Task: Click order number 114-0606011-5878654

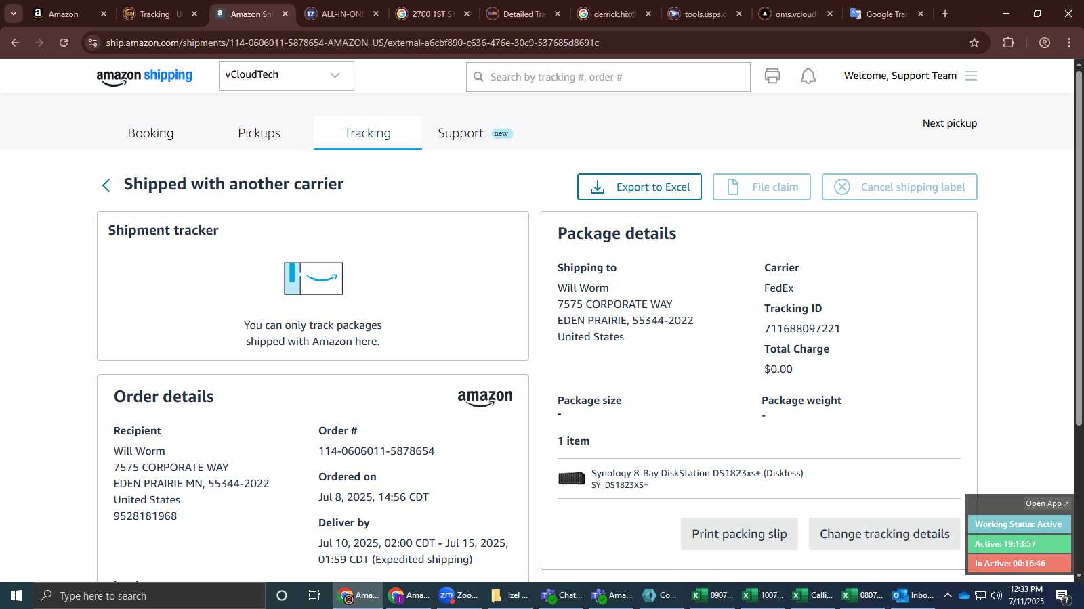Action: coord(376,451)
